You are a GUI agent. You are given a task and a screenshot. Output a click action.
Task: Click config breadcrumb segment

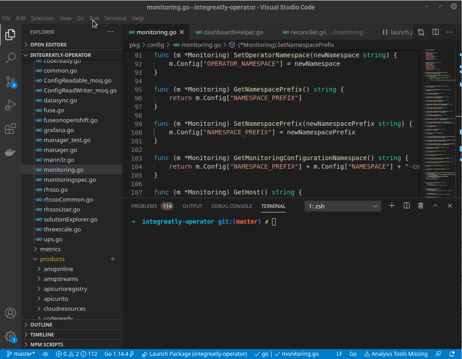(x=155, y=45)
